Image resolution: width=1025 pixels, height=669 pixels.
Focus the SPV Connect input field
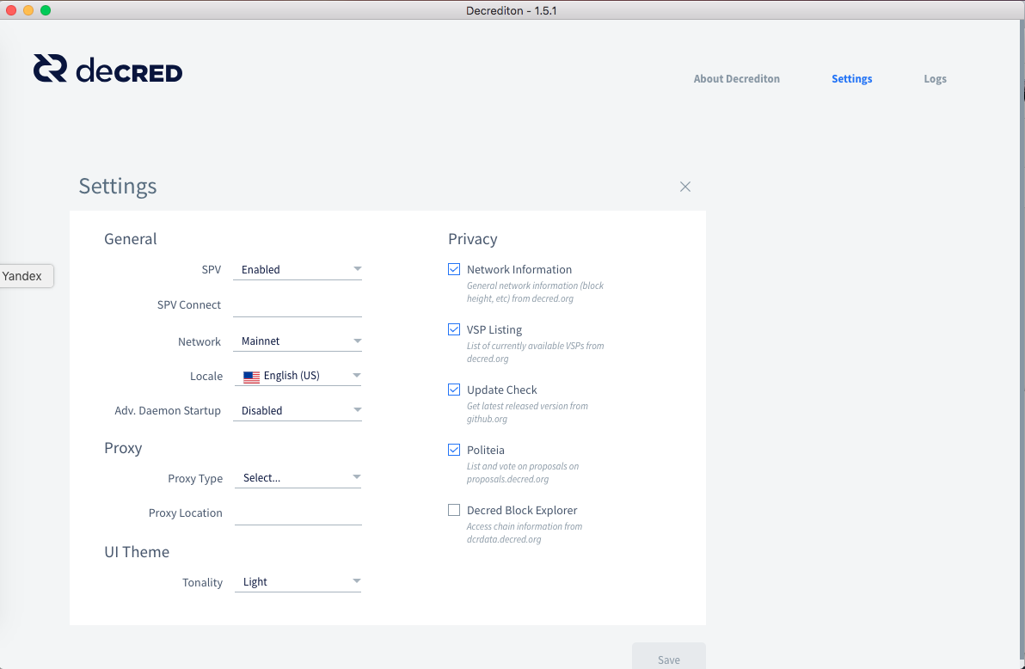(x=298, y=305)
